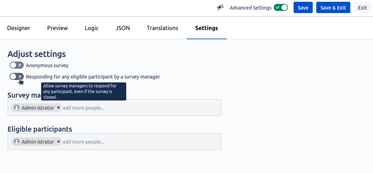Click the megaphone announcement icon
Screen dimensions: 373x173
click(x=220, y=7)
